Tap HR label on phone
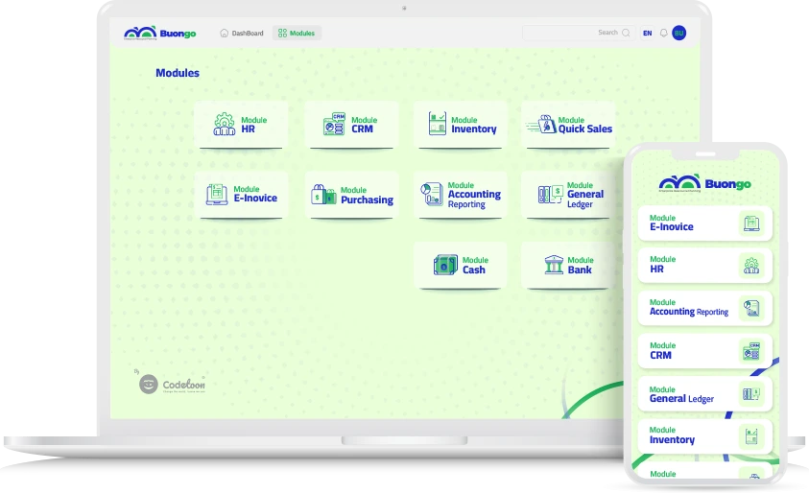This screenshot has width=809, height=493. click(656, 270)
